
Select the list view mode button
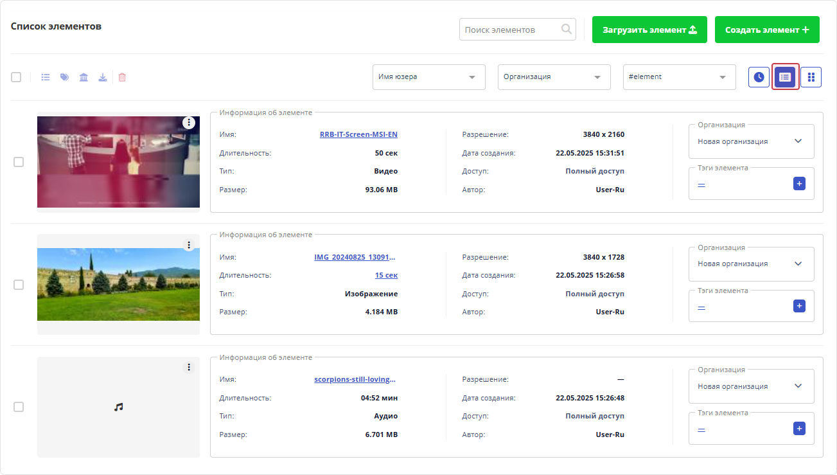coord(785,77)
